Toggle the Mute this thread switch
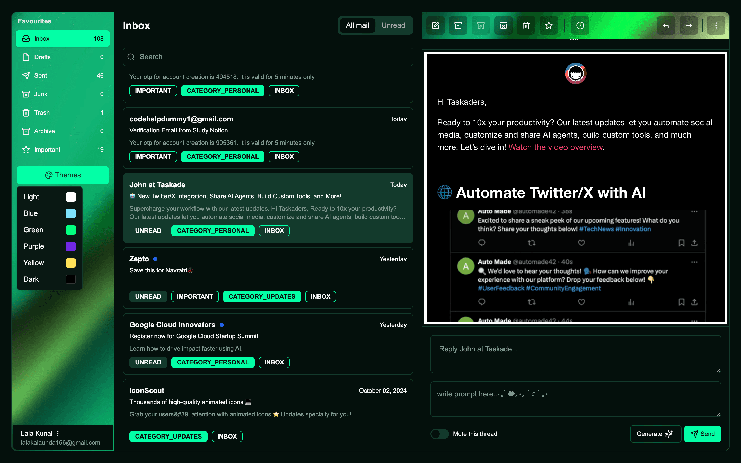741x463 pixels. click(x=440, y=434)
